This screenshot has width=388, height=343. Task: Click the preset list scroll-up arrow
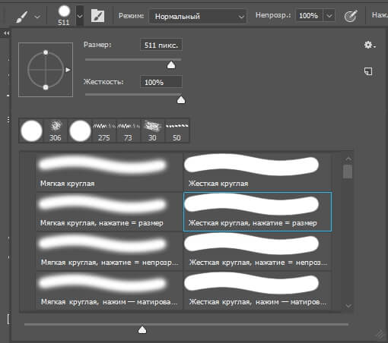coord(348,159)
